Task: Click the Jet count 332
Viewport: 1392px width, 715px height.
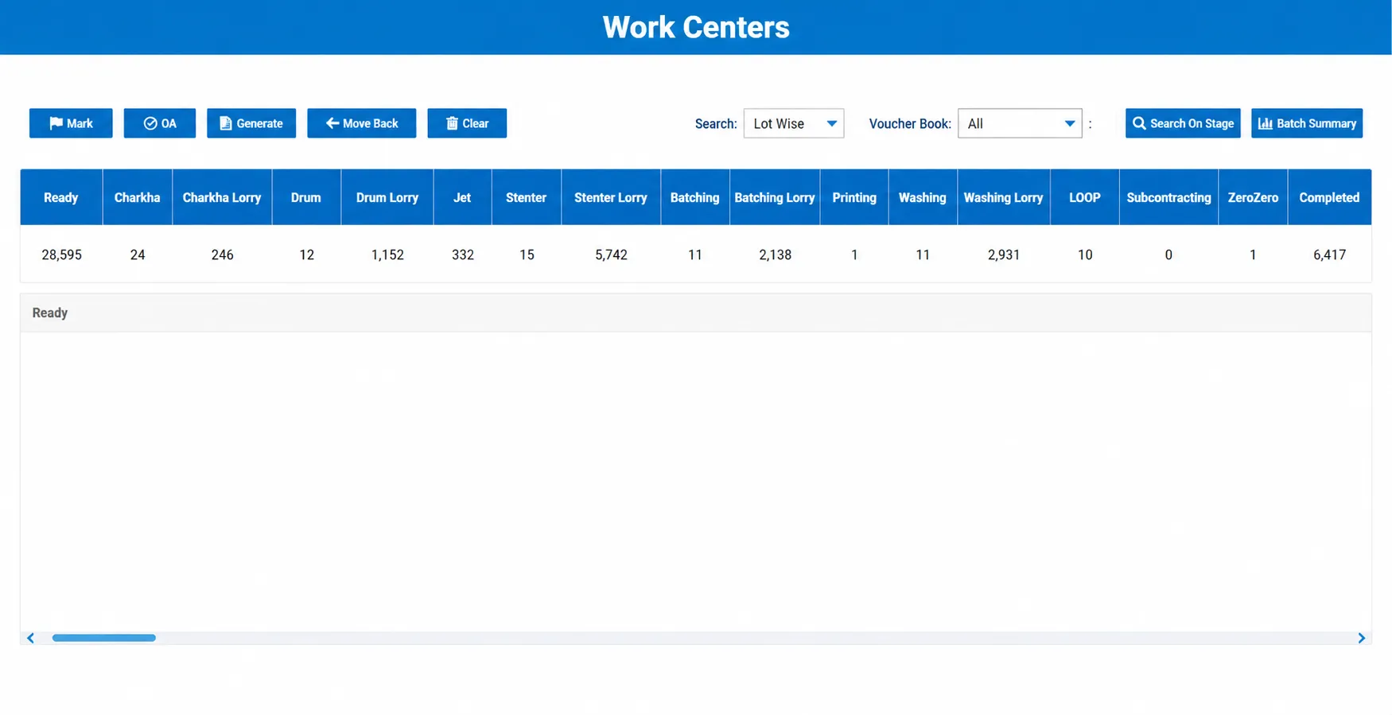Action: coord(463,255)
